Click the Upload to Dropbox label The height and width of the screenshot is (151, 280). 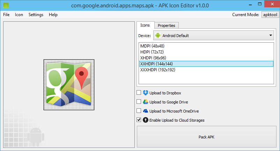[x=165, y=93]
